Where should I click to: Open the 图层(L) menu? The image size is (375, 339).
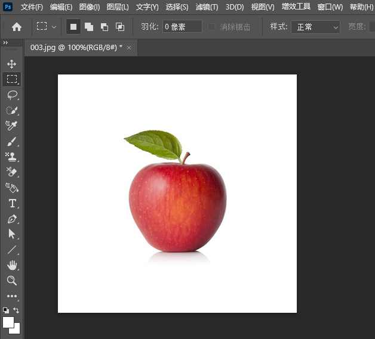(x=118, y=7)
